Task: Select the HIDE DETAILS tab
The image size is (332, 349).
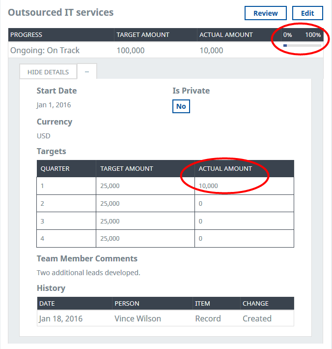Action: click(48, 72)
